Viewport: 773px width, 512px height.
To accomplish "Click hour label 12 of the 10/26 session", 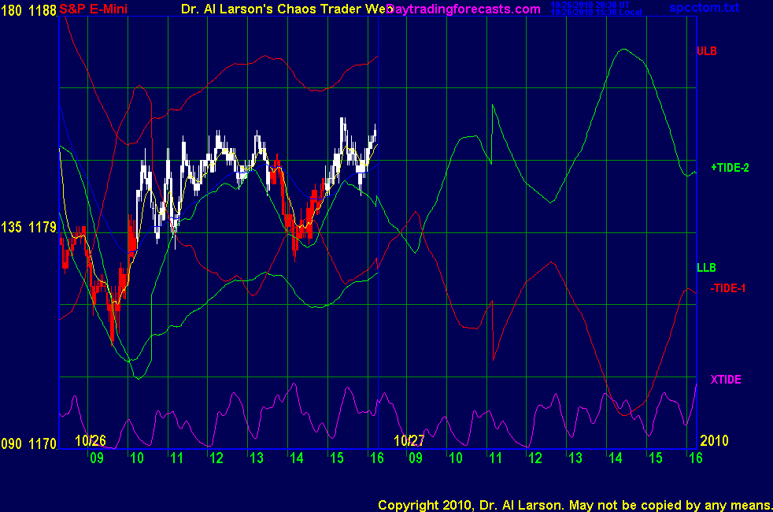I will [216, 458].
